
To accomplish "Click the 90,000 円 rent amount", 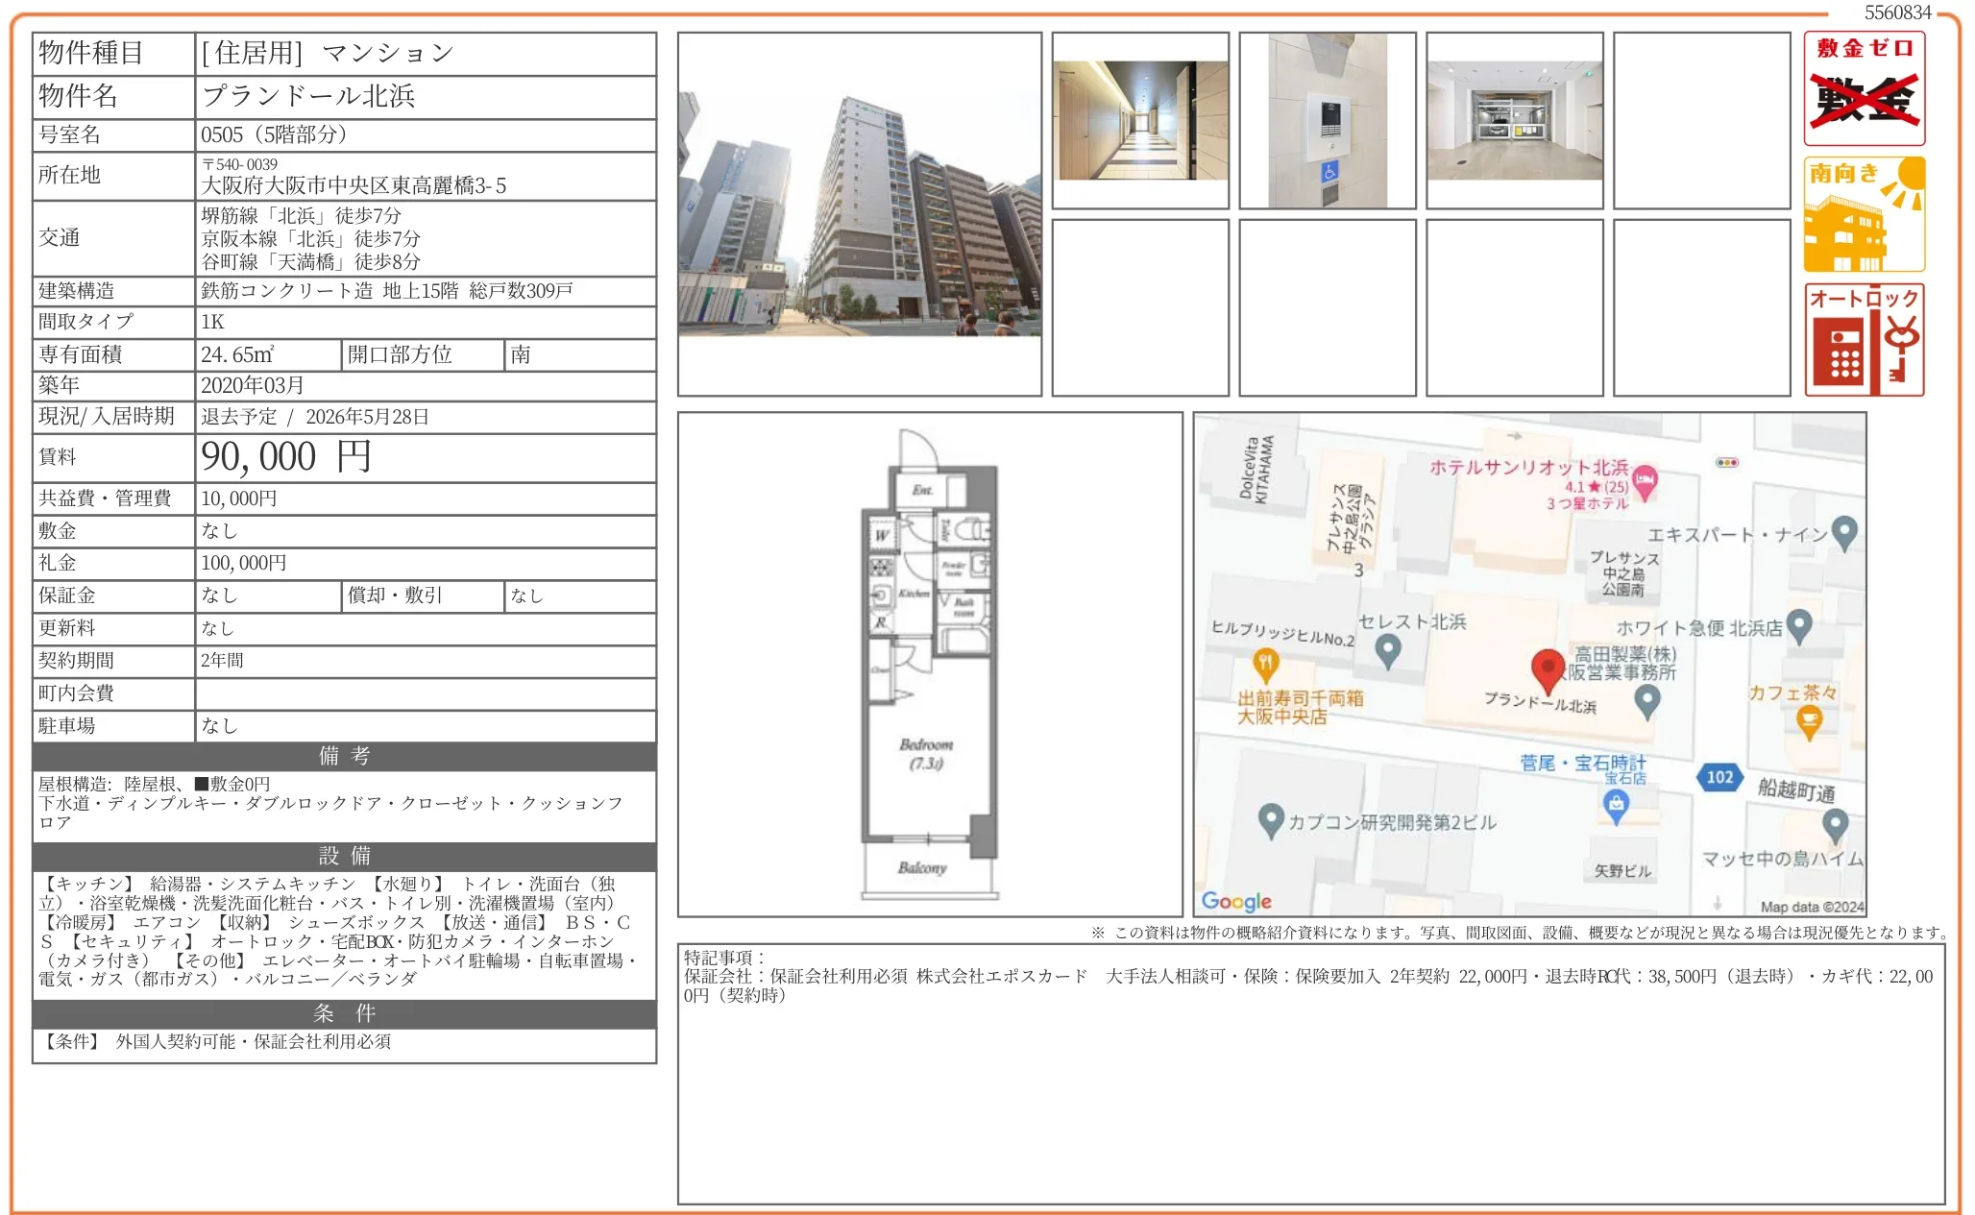I will click(x=285, y=457).
